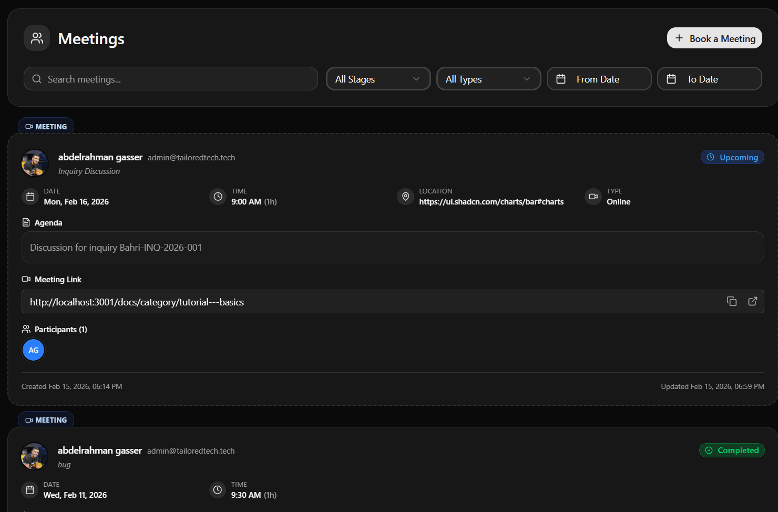Image resolution: width=778 pixels, height=512 pixels.
Task: Open meeting link in new tab icon
Action: pyautogui.click(x=753, y=301)
